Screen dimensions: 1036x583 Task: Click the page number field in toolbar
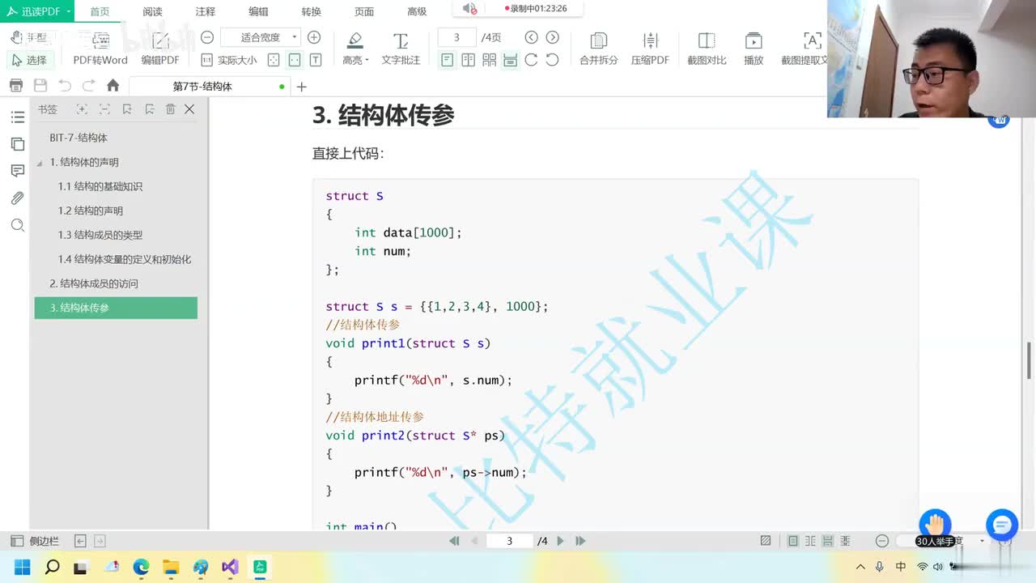pyautogui.click(x=456, y=37)
